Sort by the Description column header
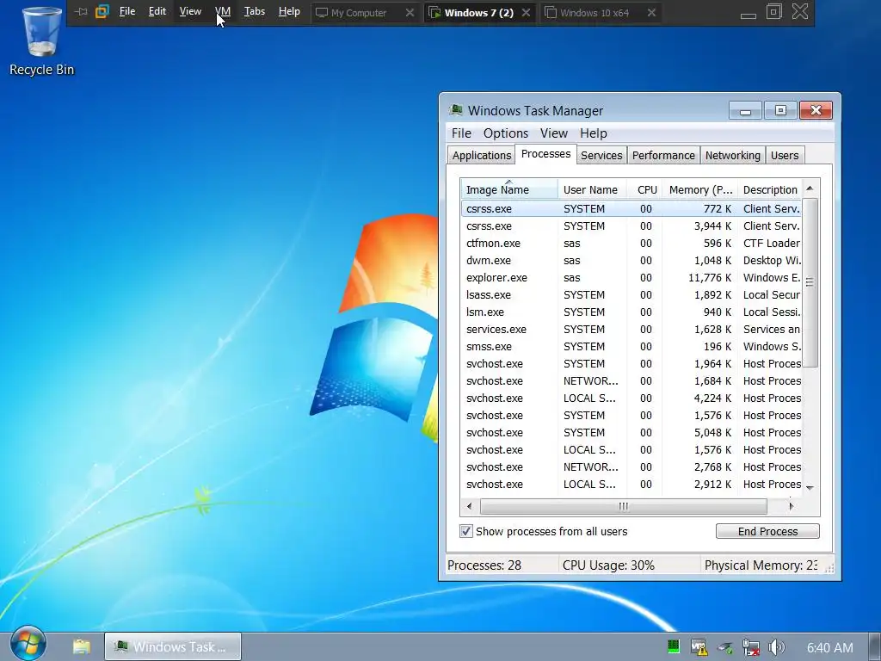The height and width of the screenshot is (661, 881). [x=770, y=189]
